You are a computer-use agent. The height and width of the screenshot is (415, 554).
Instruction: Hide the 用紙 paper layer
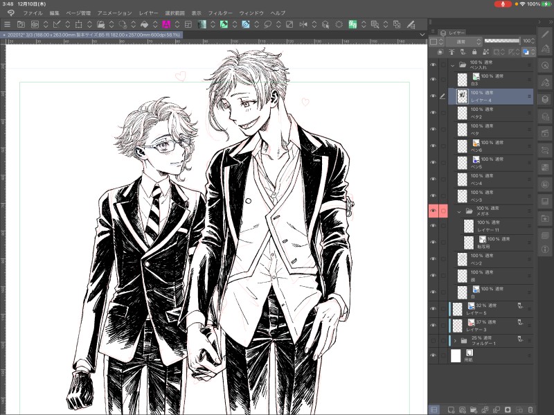pyautogui.click(x=434, y=355)
